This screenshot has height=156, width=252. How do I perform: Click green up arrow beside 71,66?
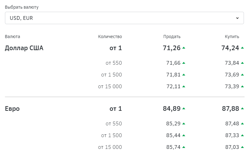[x=184, y=63]
